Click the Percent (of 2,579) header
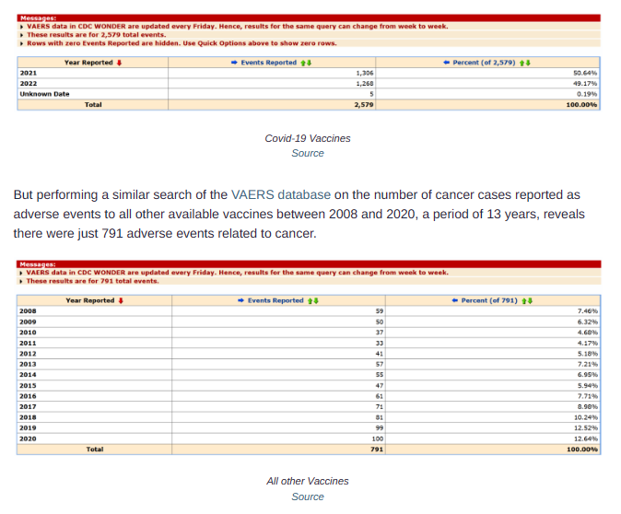621x514 pixels. point(484,63)
